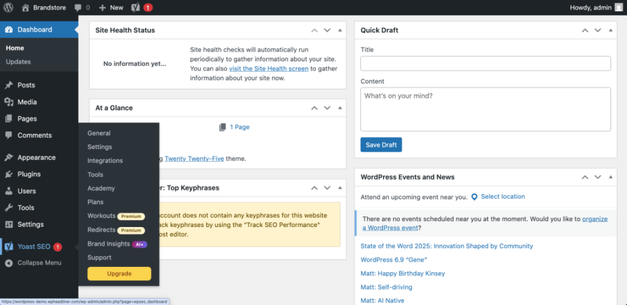This screenshot has width=627, height=305.
Task: Click the Dashboard gauge icon
Action: 9,30
